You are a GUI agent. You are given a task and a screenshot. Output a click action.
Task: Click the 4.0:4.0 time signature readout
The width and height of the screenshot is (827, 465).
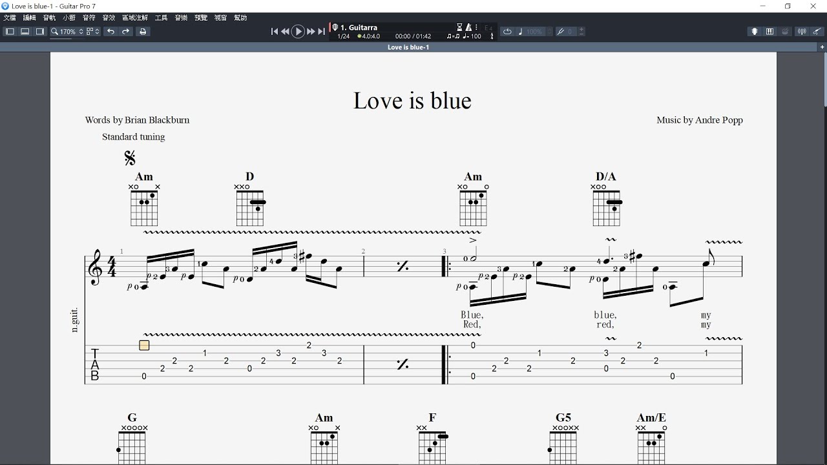click(x=368, y=36)
